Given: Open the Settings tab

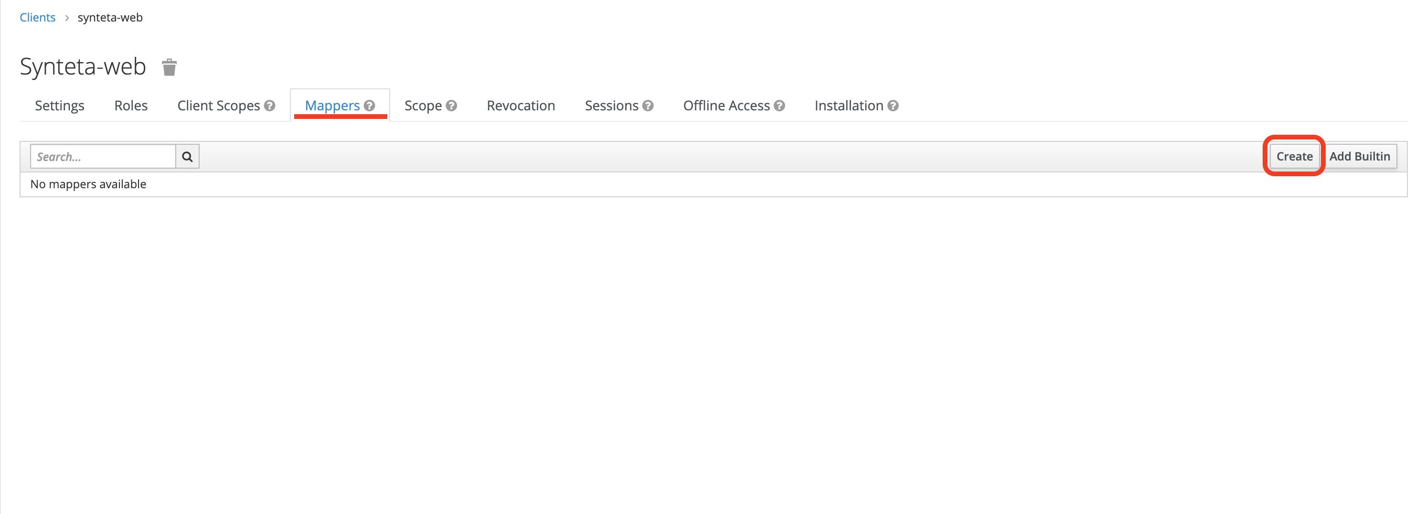Looking at the screenshot, I should [x=59, y=106].
